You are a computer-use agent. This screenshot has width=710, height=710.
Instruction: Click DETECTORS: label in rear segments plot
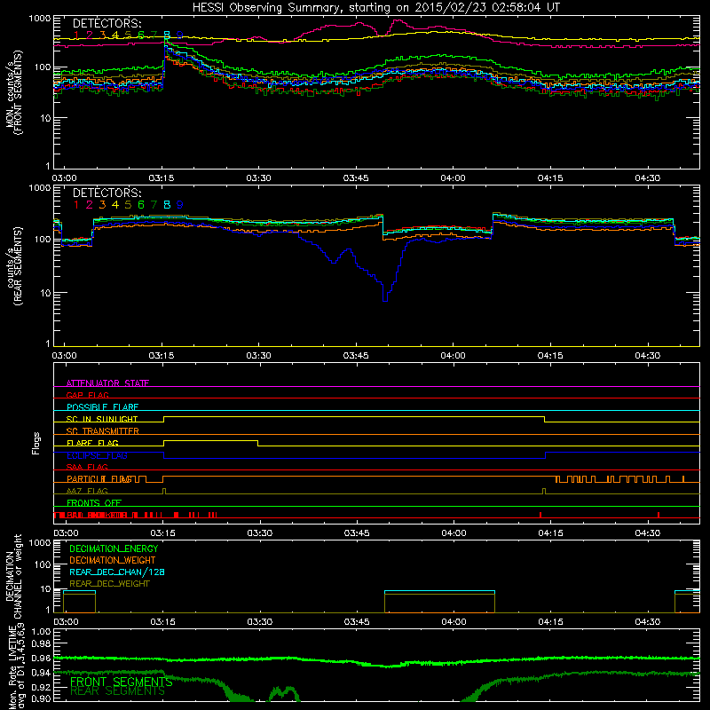[107, 193]
